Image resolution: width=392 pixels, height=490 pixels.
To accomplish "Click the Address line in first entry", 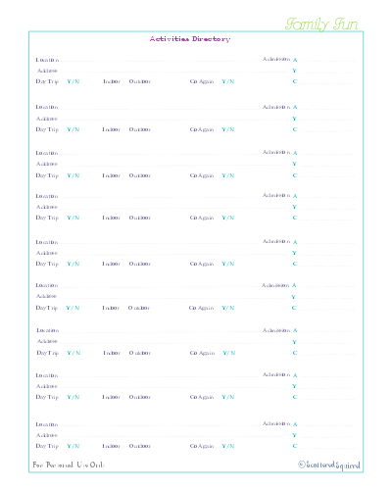I will coord(173,72).
